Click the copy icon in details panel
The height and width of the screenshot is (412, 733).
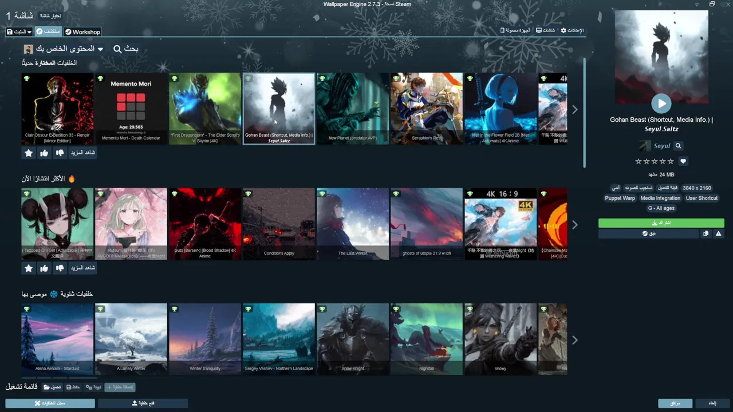[706, 233]
